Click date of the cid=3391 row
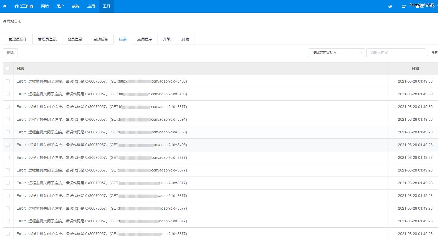 point(415,119)
